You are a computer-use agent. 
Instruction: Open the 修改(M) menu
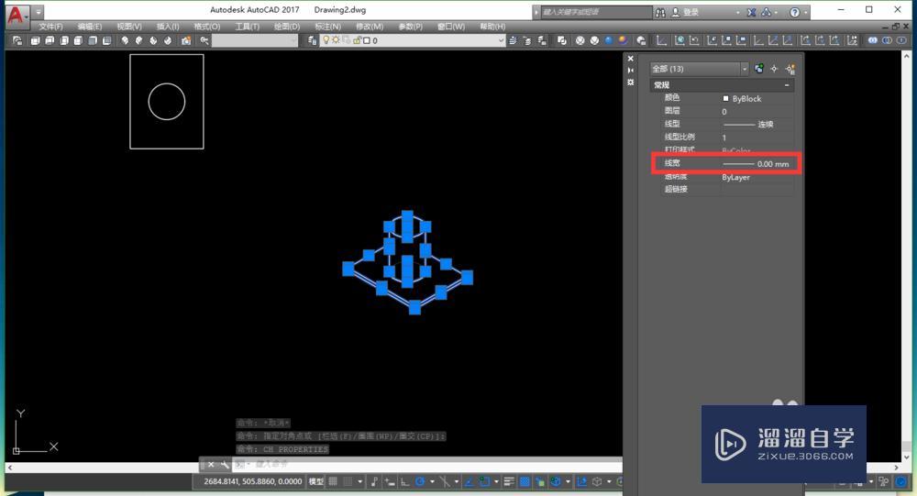[369, 27]
